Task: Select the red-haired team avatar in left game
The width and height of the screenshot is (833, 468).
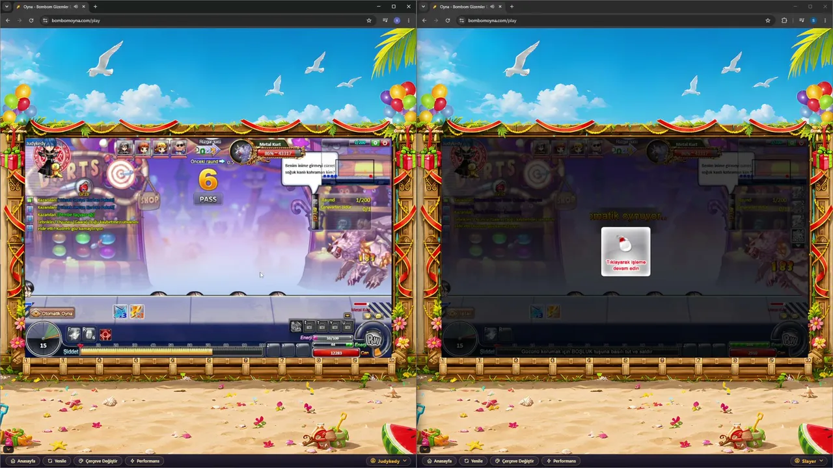Action: (x=142, y=148)
